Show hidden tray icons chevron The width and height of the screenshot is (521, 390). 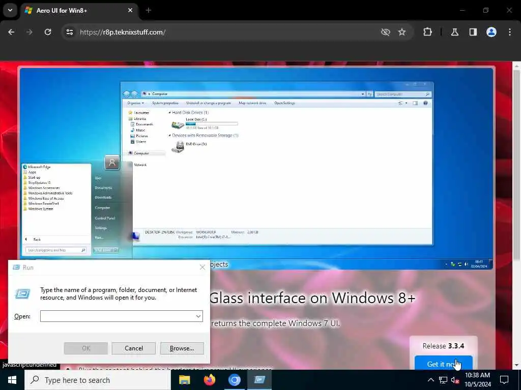430,380
